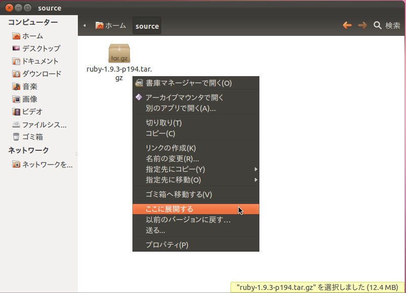
Task: Click ホーム text in path bar
Action: pos(115,25)
